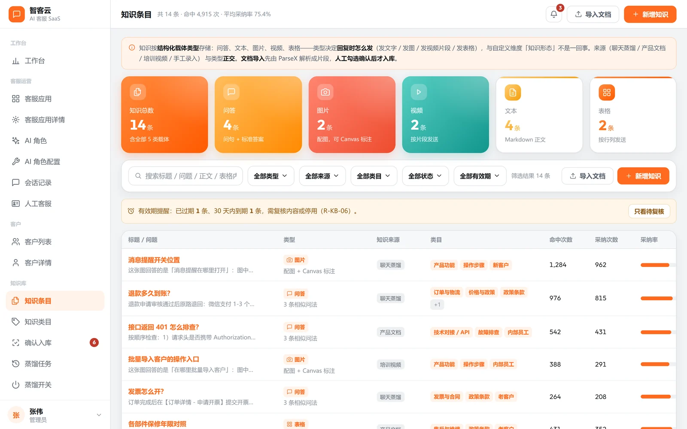Image resolution: width=687 pixels, height=429 pixels.
Task: Click the 客户详情 person icon
Action: point(16,263)
